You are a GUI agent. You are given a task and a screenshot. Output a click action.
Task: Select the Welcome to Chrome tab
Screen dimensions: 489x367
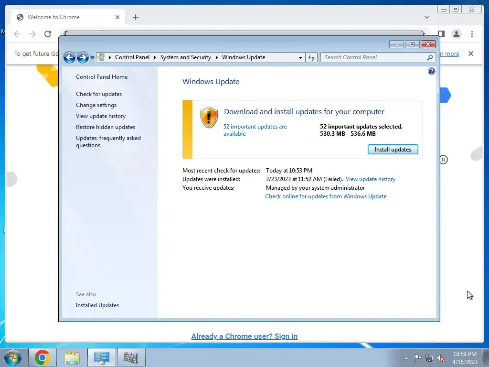point(68,17)
